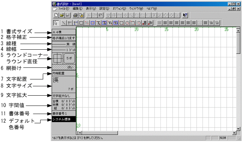This screenshot has width=243, height=142.
Task: Click the print preview icon beside the printer
Action: (81, 15)
